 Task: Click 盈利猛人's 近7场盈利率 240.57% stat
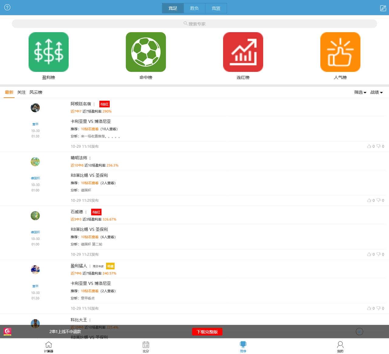tap(99, 273)
